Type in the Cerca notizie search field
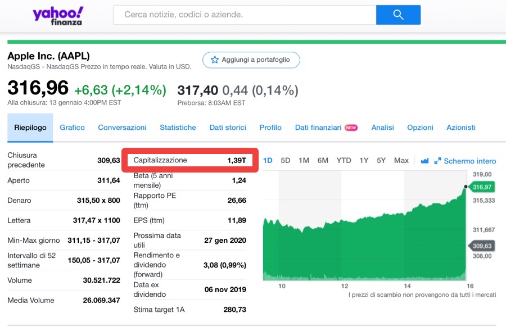The height and width of the screenshot is (331, 506). click(245, 15)
